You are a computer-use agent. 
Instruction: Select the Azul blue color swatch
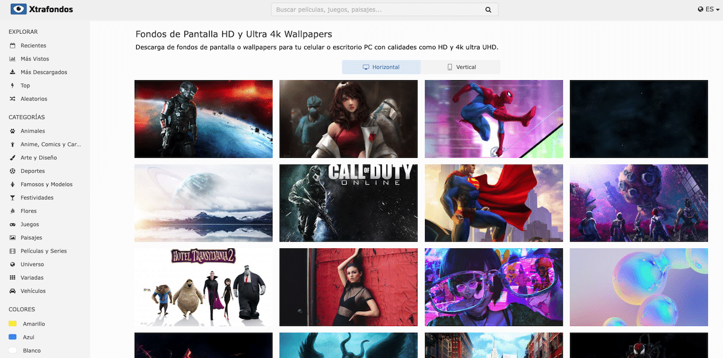pyautogui.click(x=13, y=337)
